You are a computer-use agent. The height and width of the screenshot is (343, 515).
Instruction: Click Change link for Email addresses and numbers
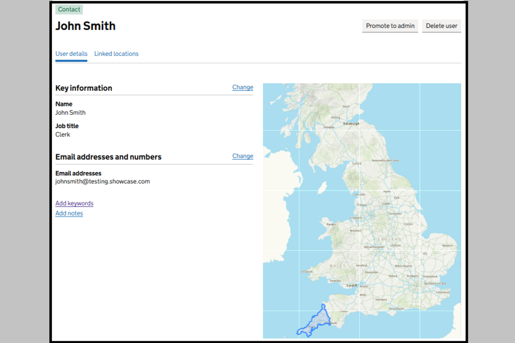point(242,156)
